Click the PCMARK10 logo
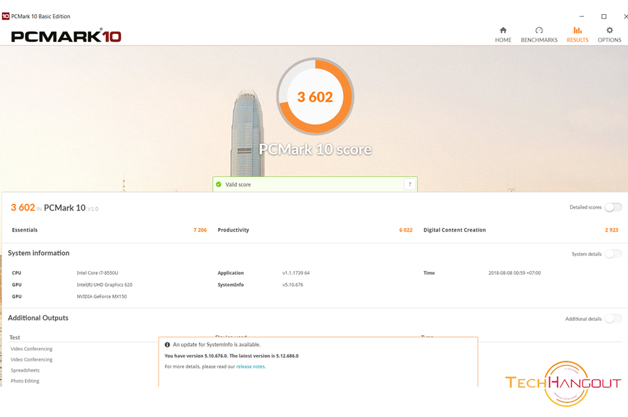 tap(66, 36)
